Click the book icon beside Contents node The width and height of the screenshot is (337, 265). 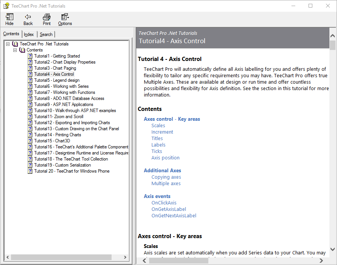22,50
